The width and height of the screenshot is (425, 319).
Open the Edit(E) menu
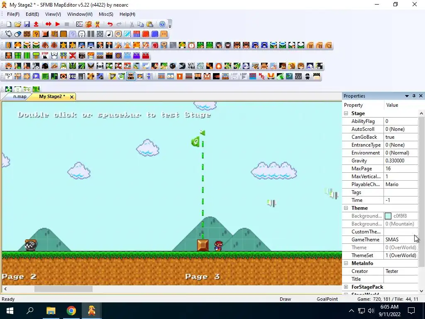(32, 14)
